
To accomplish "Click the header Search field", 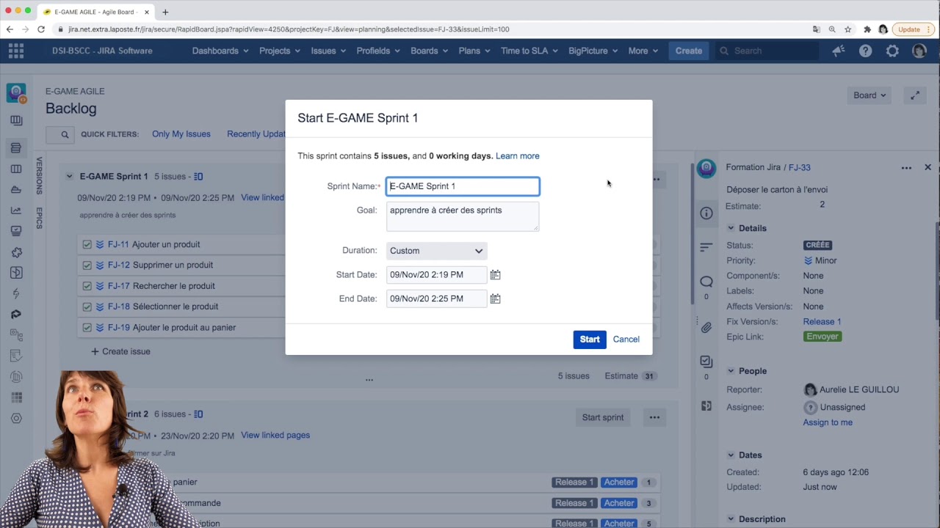I will (x=767, y=51).
